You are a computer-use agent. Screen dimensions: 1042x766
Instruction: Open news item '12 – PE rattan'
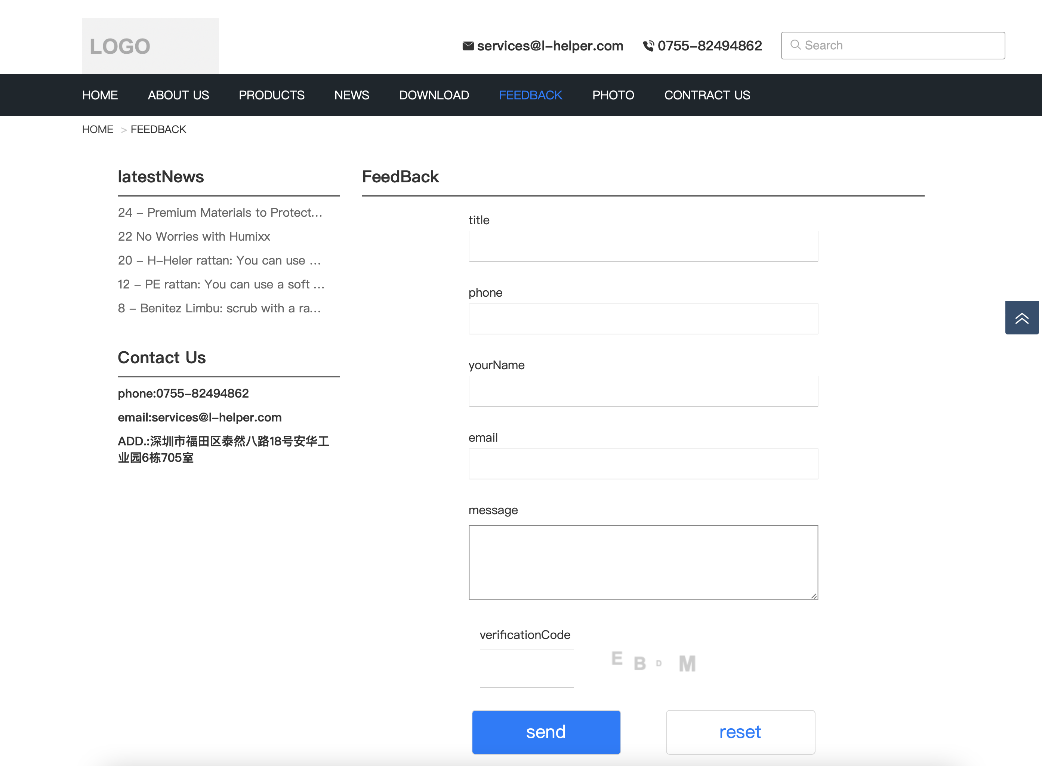click(221, 284)
